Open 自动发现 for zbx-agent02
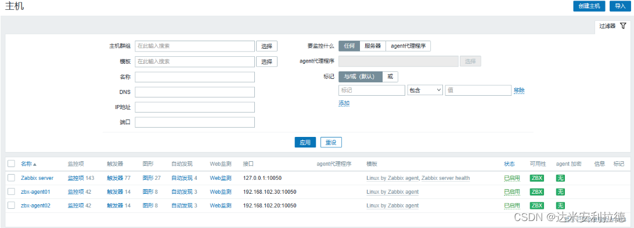The image size is (634, 228). pyautogui.click(x=182, y=205)
